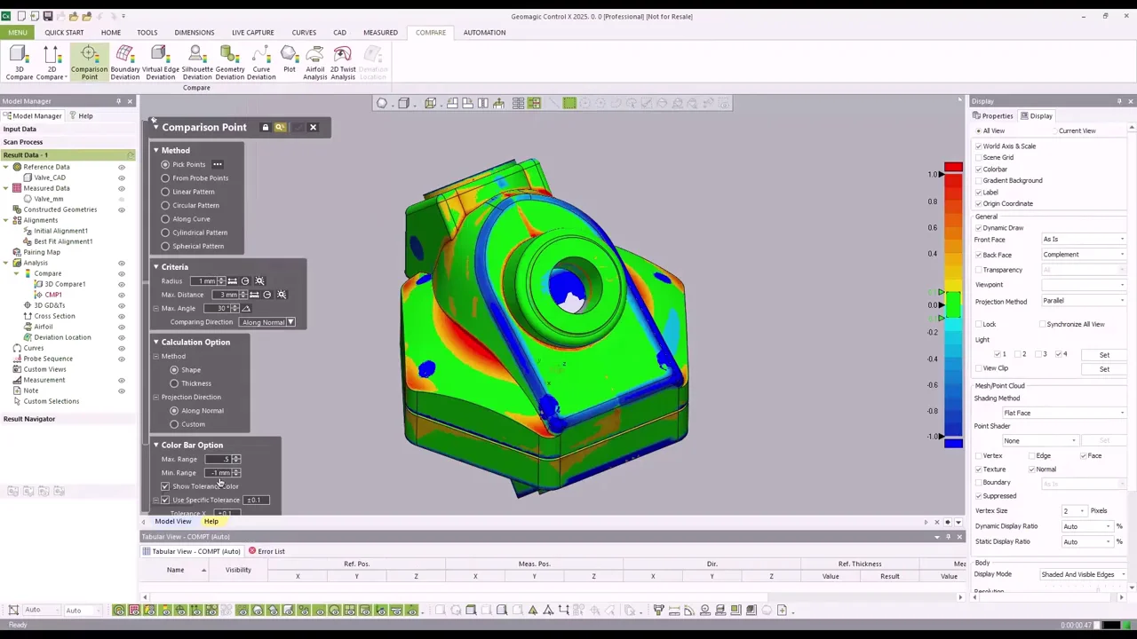1137x639 pixels.
Task: Click the Set button beside light options
Action: (x=1104, y=355)
